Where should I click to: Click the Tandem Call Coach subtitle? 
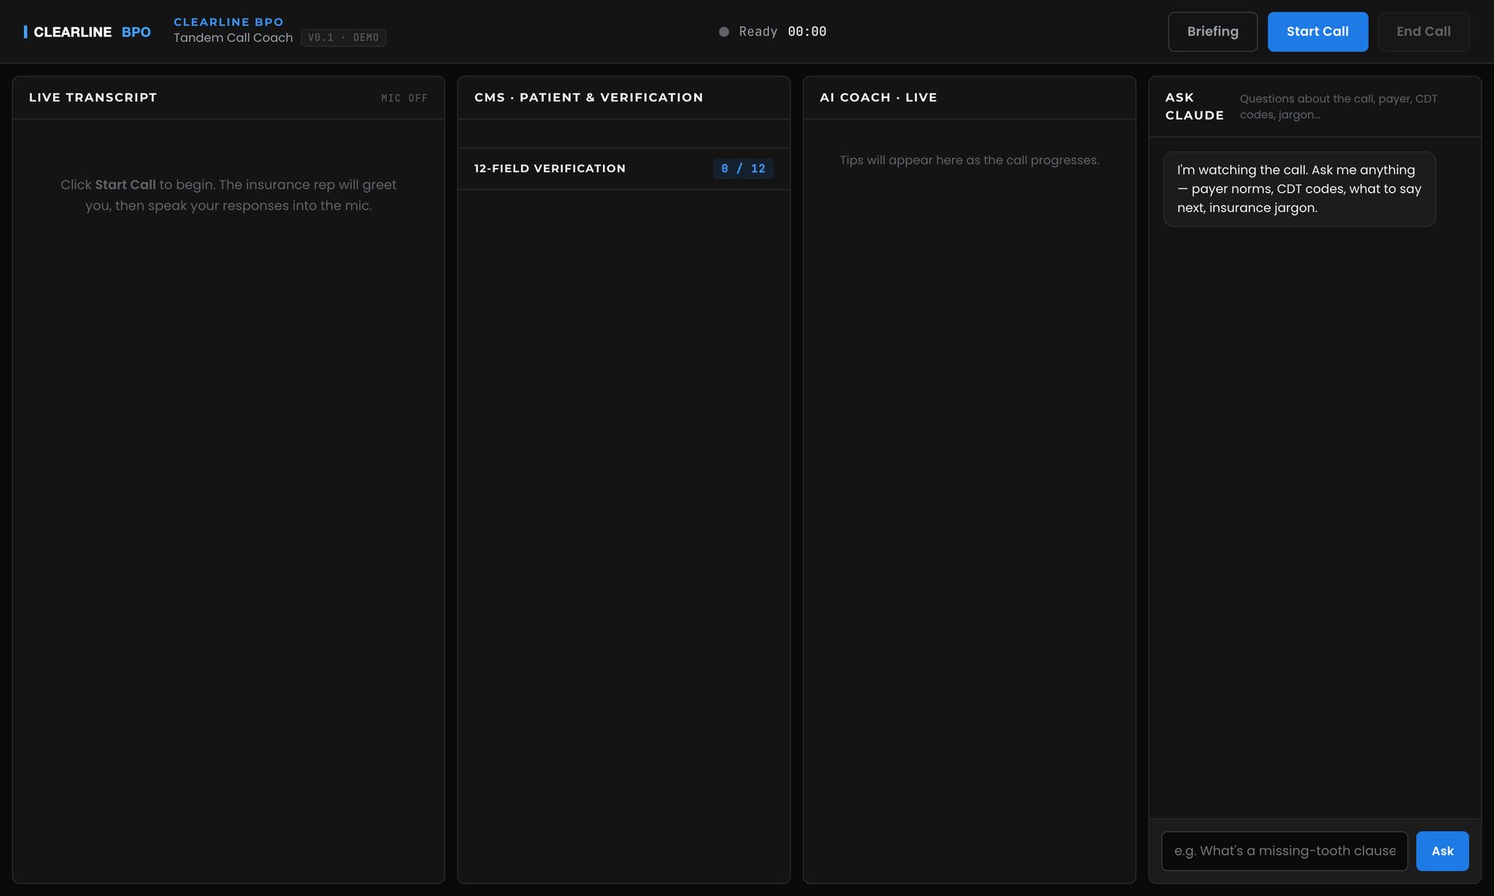[x=233, y=37]
